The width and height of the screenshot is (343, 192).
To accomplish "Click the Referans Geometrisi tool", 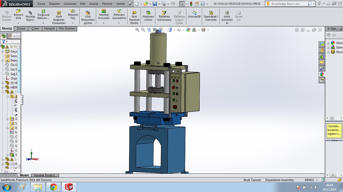I will pos(119,15).
